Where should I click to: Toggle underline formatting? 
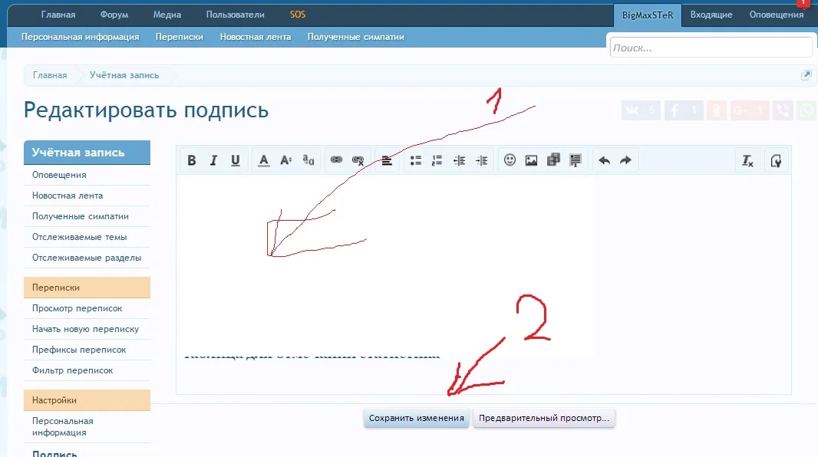(236, 160)
